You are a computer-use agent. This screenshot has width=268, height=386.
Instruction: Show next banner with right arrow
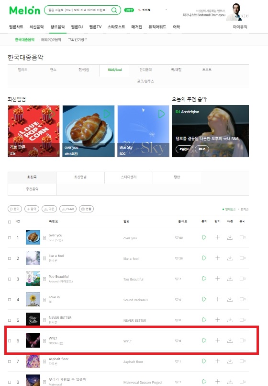(246, 16)
